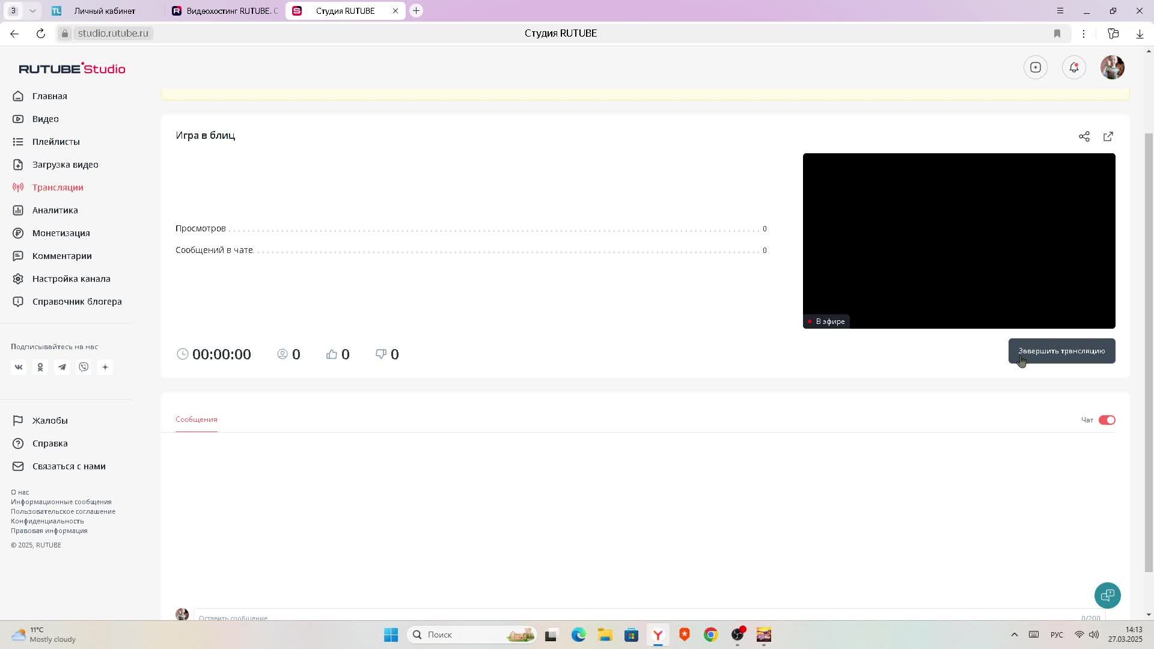Open Конфиденциальность footer link
The height and width of the screenshot is (649, 1154).
pos(47,521)
